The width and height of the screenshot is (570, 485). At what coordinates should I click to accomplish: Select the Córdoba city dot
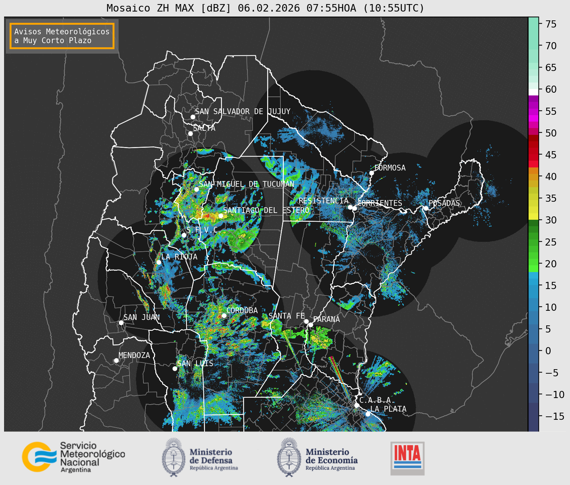[224, 316]
